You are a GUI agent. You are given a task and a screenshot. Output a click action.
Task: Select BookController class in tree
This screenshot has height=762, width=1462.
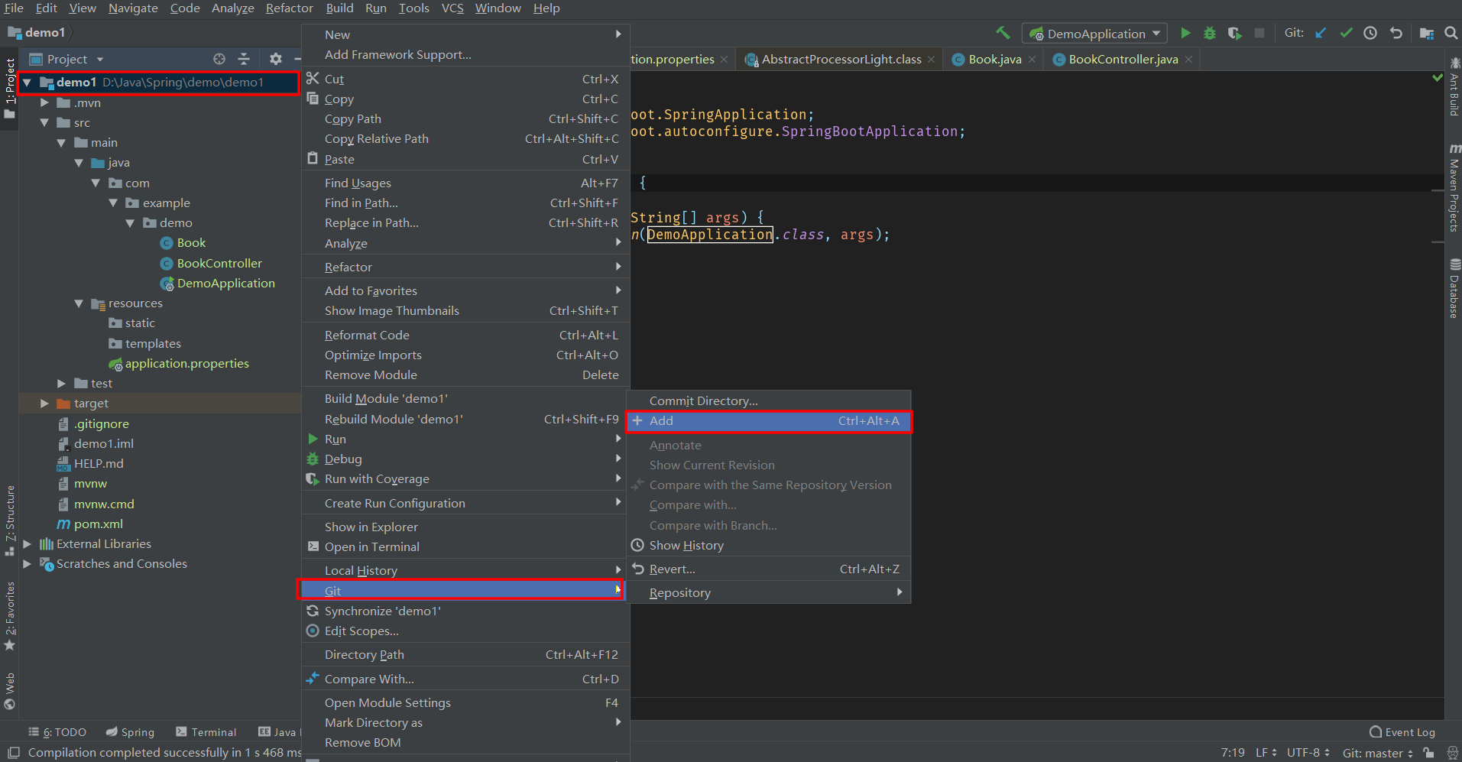pos(219,263)
